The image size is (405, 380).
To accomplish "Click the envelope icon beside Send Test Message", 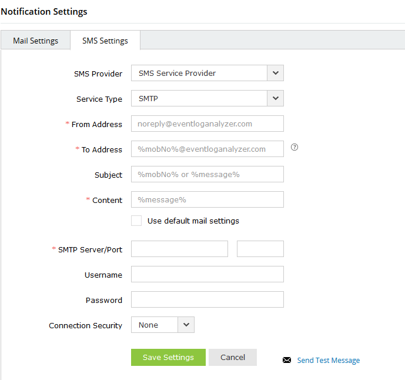I will pos(287,360).
